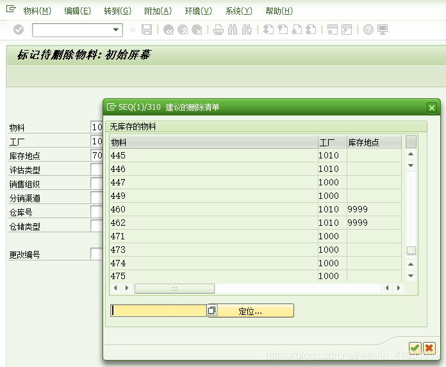The image size is (446, 367).
Task: Click the Print icon
Action: click(x=219, y=30)
